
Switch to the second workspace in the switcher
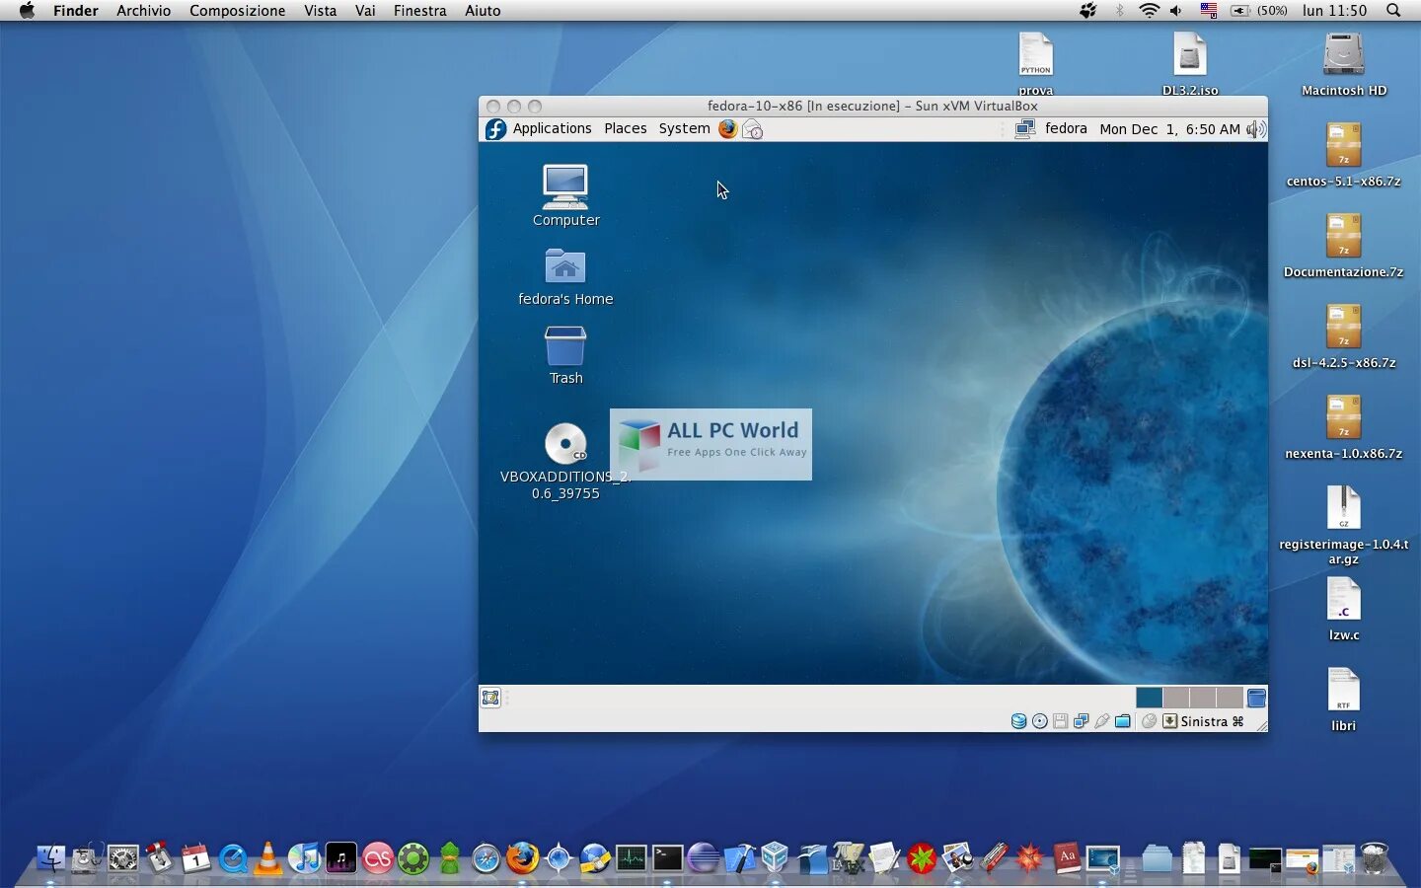1175,698
